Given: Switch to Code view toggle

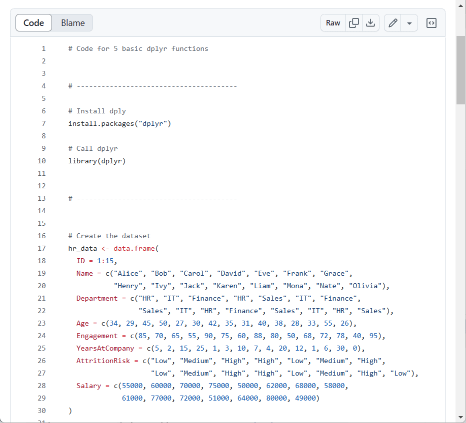Looking at the screenshot, I should click(34, 23).
